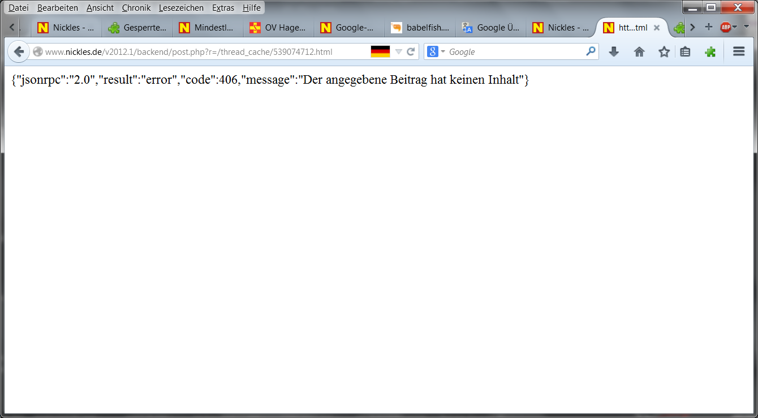The height and width of the screenshot is (418, 758).
Task: Click the globe site identity icon
Action: tap(38, 52)
